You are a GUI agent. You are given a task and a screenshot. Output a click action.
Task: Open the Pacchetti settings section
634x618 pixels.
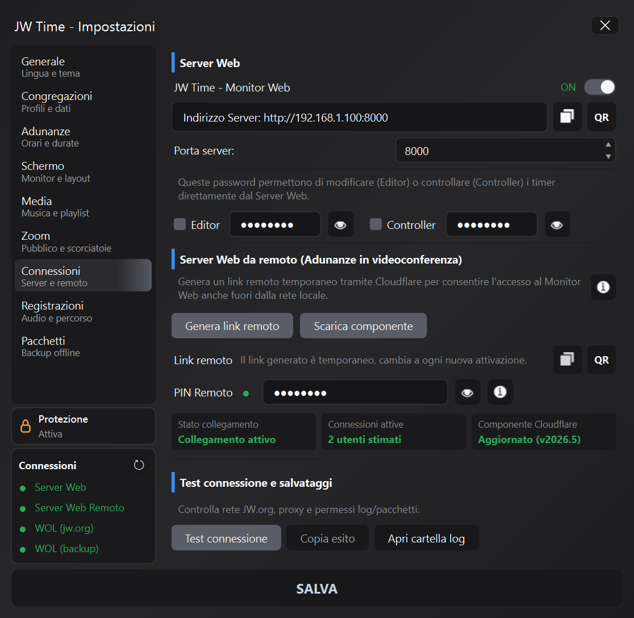(x=84, y=346)
